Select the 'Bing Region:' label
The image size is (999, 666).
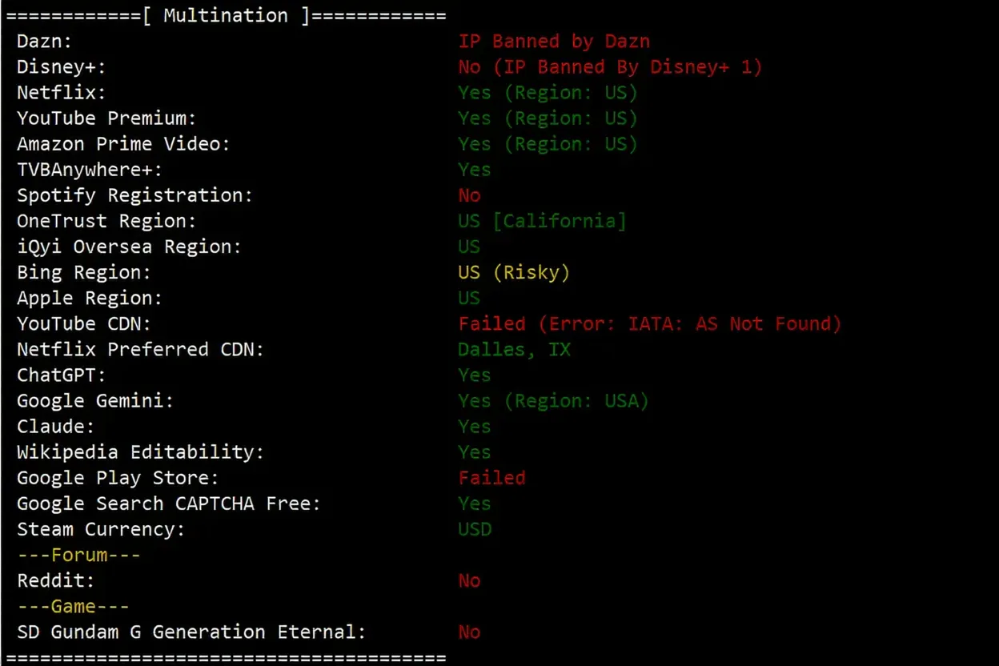84,272
